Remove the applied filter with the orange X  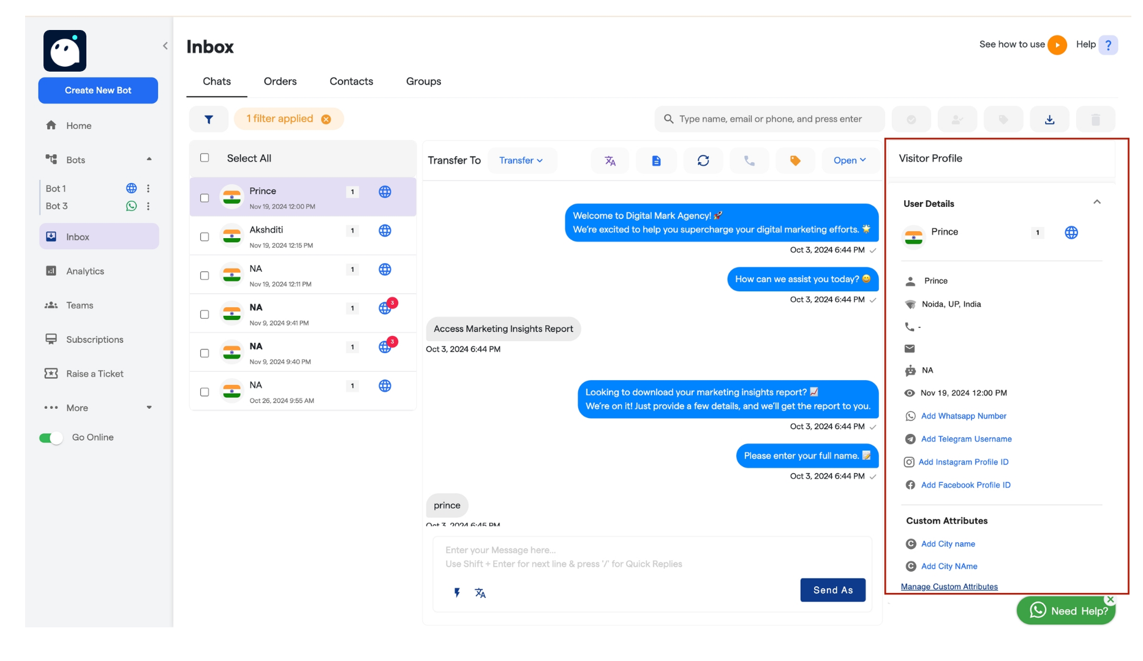click(x=326, y=119)
